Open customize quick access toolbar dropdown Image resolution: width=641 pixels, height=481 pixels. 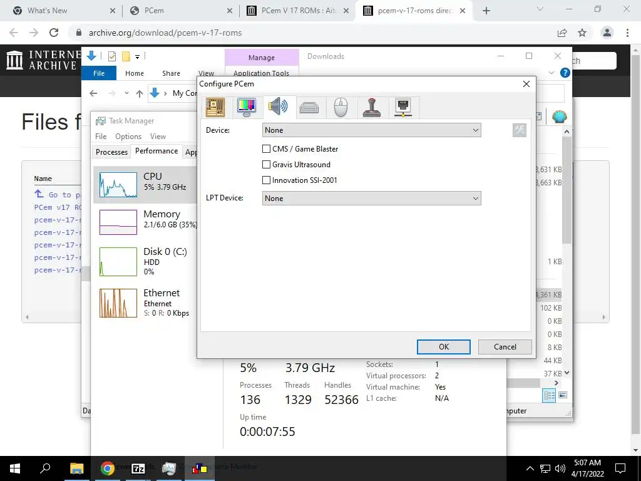pyautogui.click(x=137, y=57)
